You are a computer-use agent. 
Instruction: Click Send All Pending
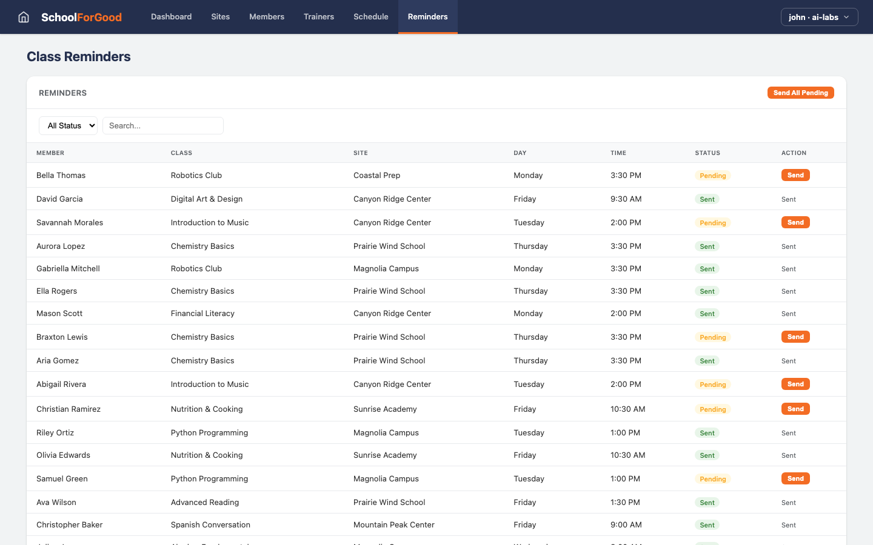tap(800, 93)
